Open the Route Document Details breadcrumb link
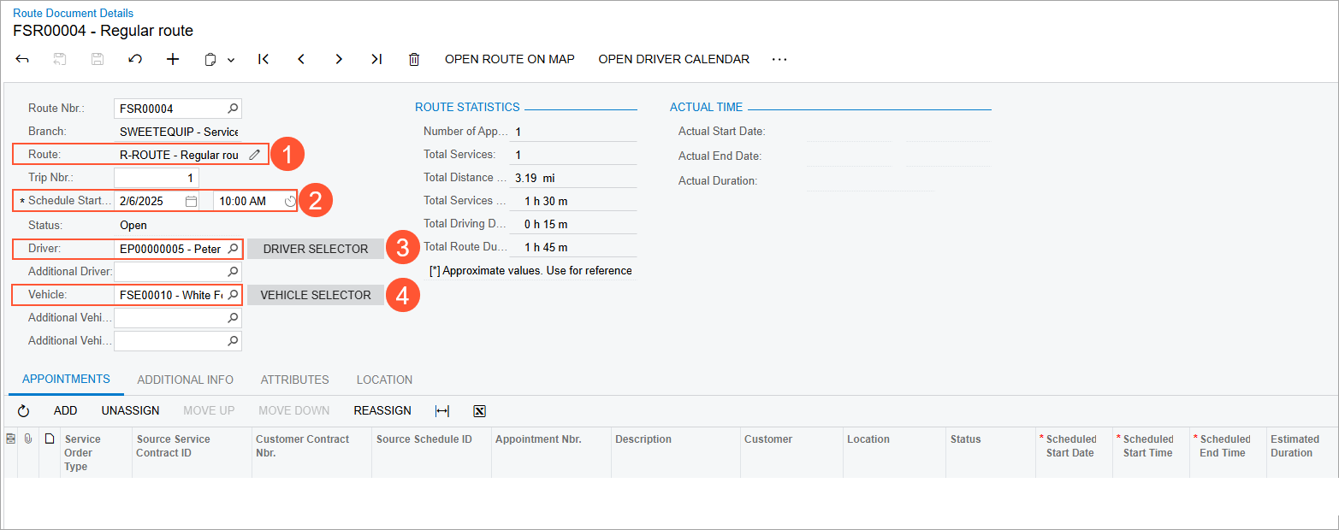Image resolution: width=1339 pixels, height=530 pixels. coord(73,13)
